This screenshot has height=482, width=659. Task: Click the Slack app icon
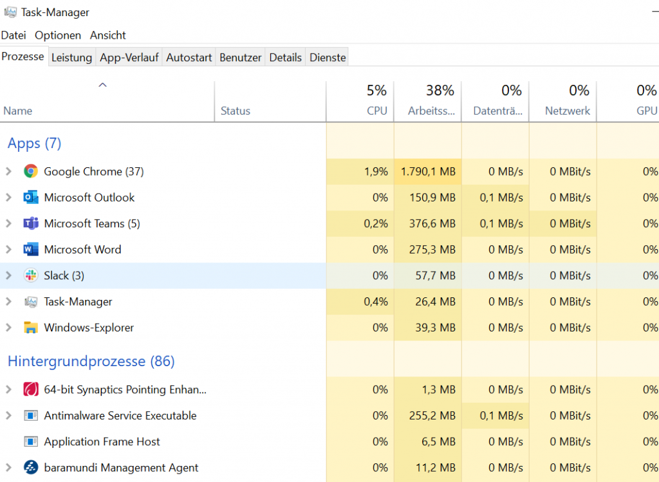pos(31,275)
